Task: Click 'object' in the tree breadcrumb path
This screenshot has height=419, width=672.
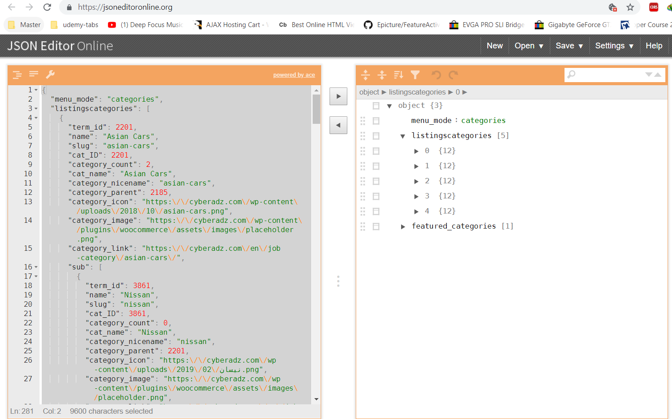Action: (370, 92)
